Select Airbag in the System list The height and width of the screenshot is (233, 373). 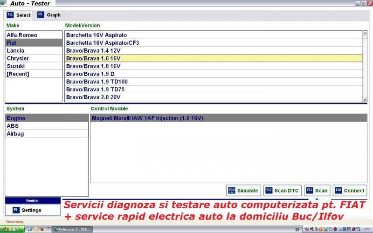click(x=47, y=134)
